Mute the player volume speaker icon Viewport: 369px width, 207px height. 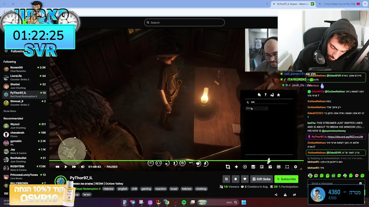tap(83, 167)
